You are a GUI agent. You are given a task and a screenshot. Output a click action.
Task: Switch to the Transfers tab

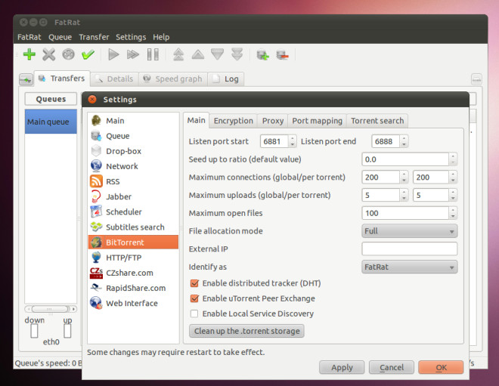click(x=62, y=79)
